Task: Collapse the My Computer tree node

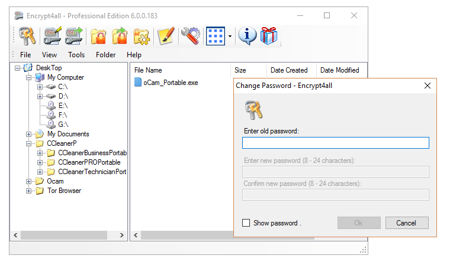Action: (28, 77)
